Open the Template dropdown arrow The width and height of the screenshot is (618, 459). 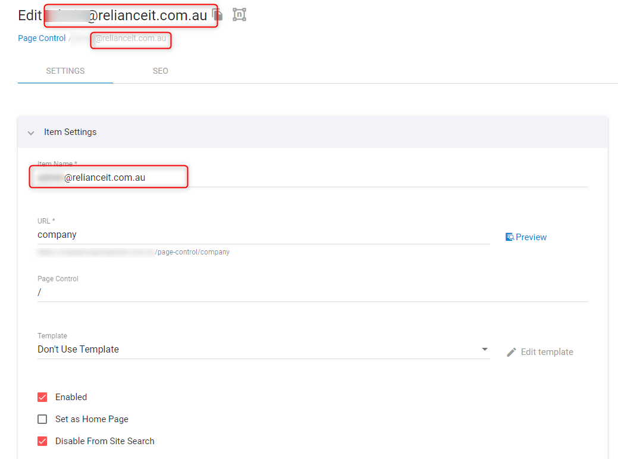(485, 350)
